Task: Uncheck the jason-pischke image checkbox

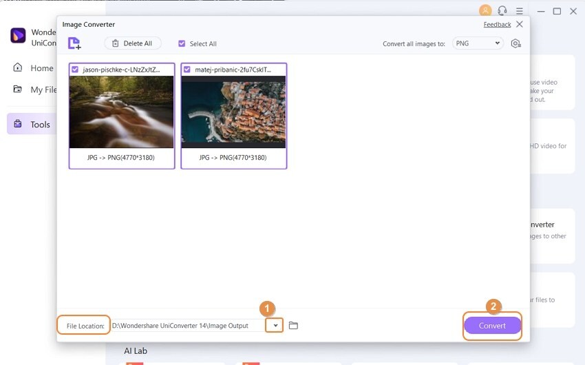Action: tap(75, 70)
